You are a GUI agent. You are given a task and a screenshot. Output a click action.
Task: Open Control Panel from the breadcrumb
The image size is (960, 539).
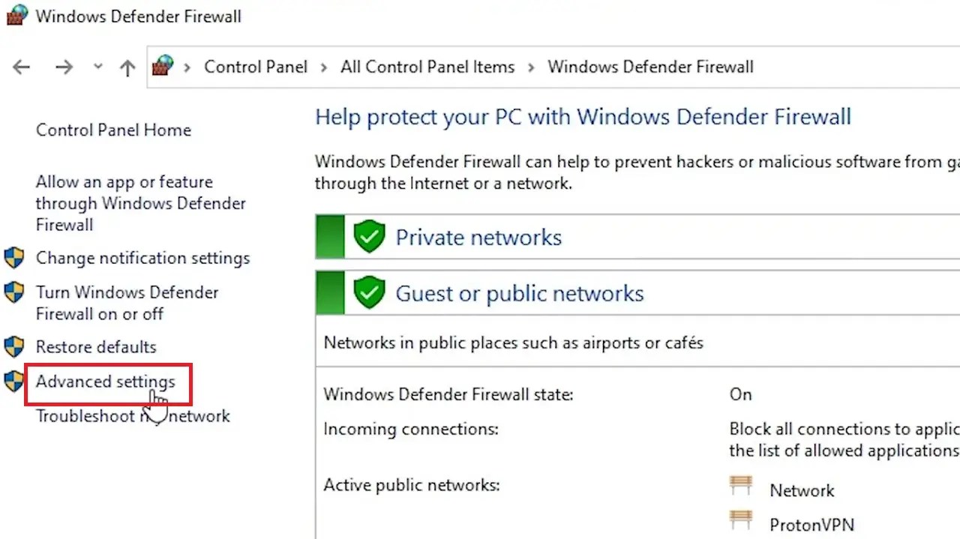pyautogui.click(x=256, y=66)
